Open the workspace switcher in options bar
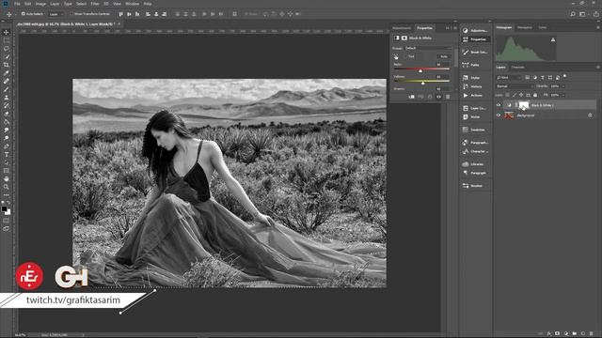 (583, 14)
